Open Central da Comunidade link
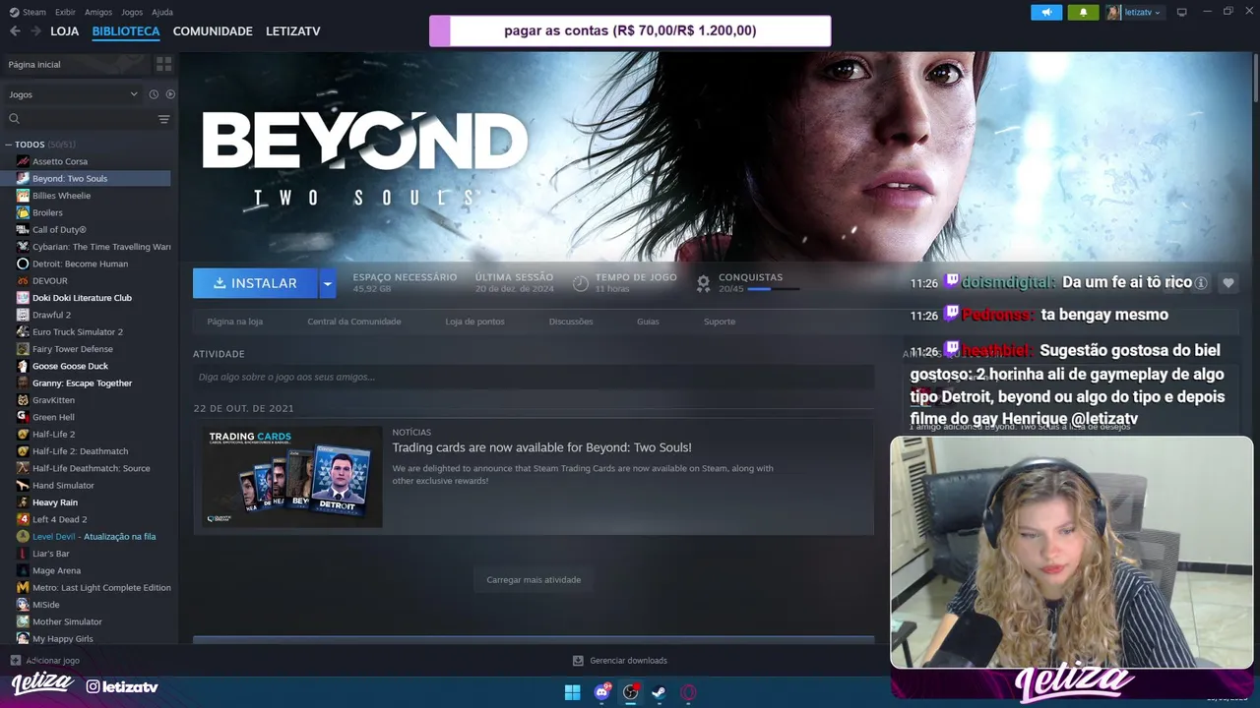The image size is (1260, 708). (354, 322)
